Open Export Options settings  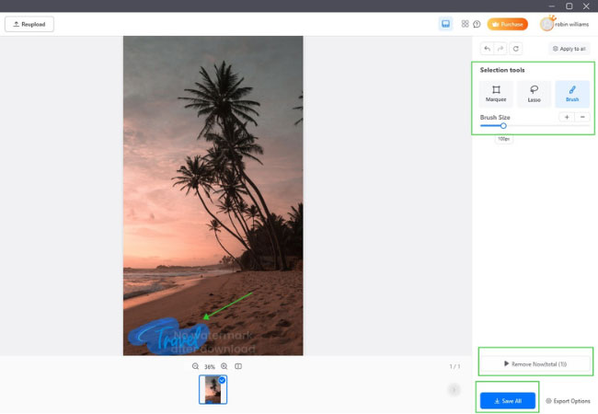568,401
